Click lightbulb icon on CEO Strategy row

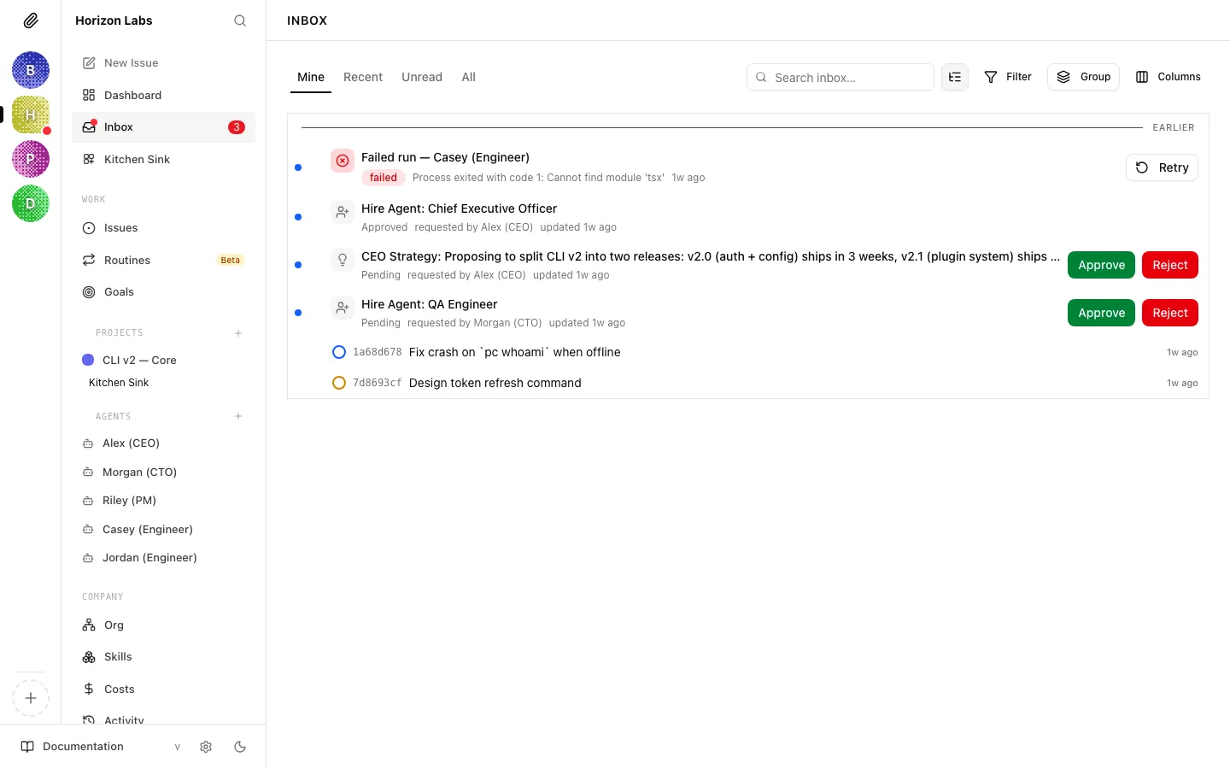(x=343, y=260)
